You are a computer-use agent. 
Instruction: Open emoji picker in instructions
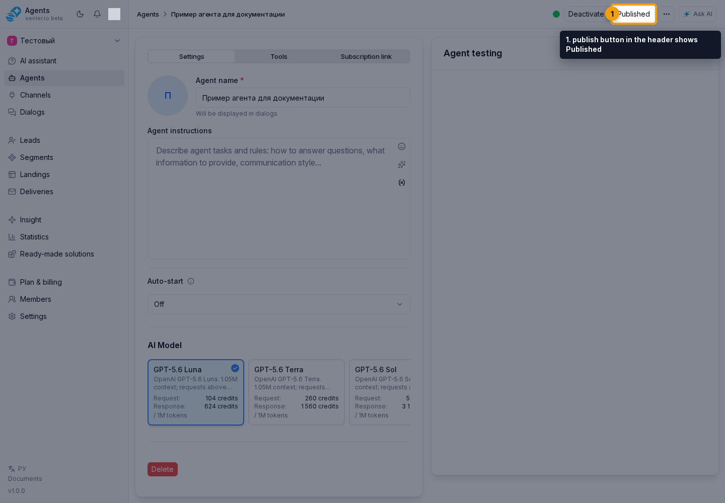coord(402,146)
